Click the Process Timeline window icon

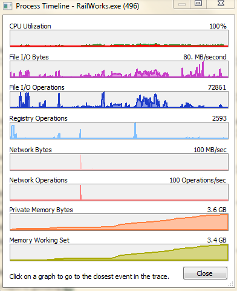click(8, 6)
